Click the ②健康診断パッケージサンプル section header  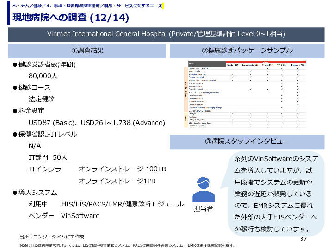click(x=247, y=51)
